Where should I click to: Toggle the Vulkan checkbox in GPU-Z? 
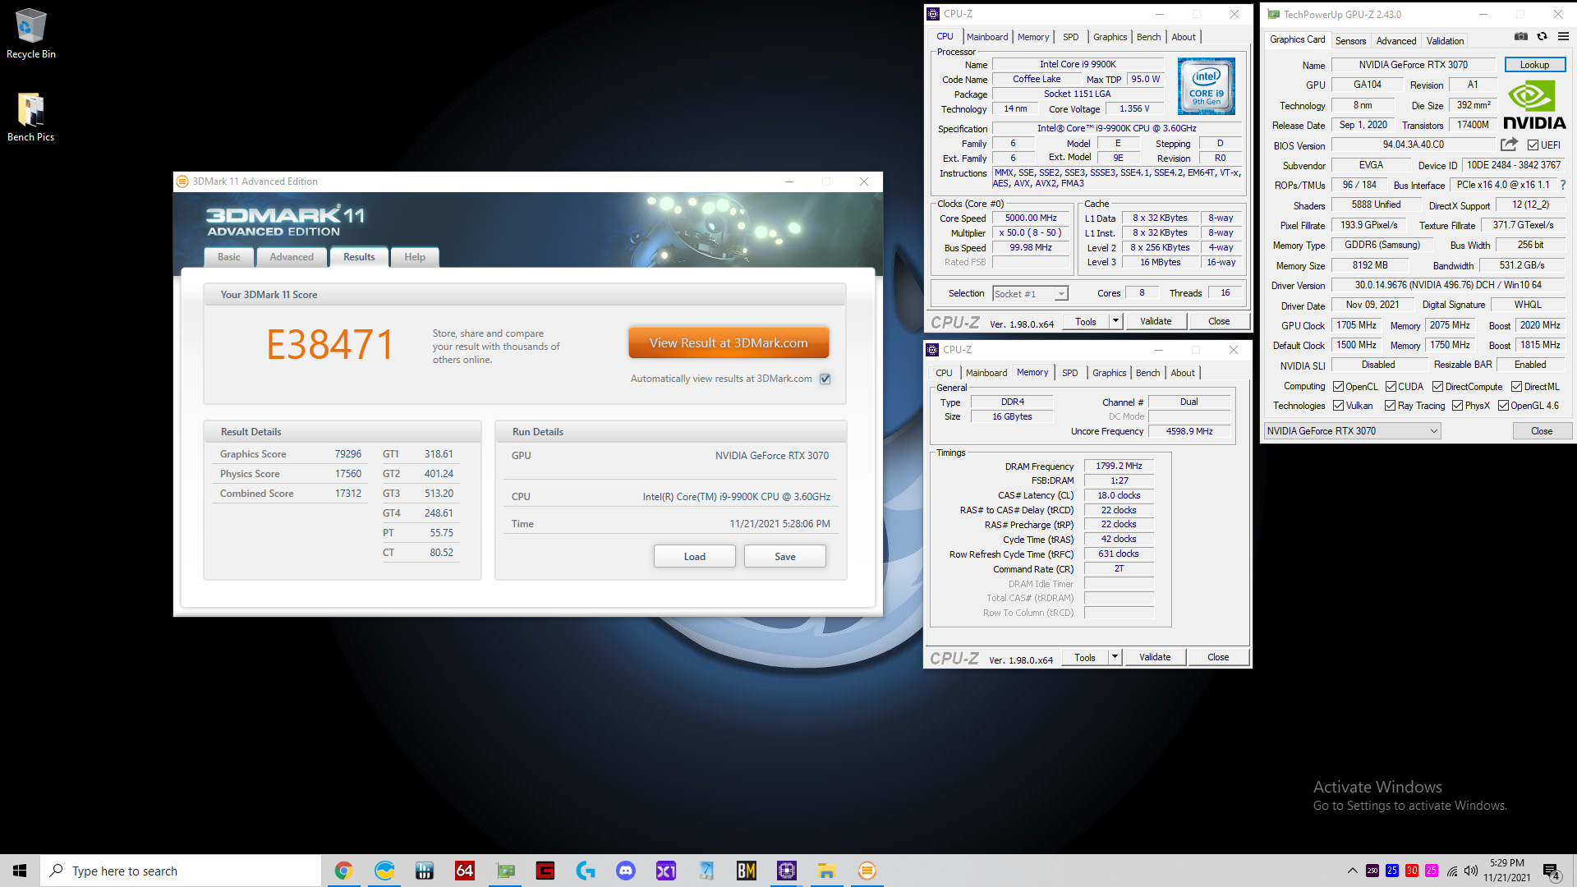pos(1338,406)
